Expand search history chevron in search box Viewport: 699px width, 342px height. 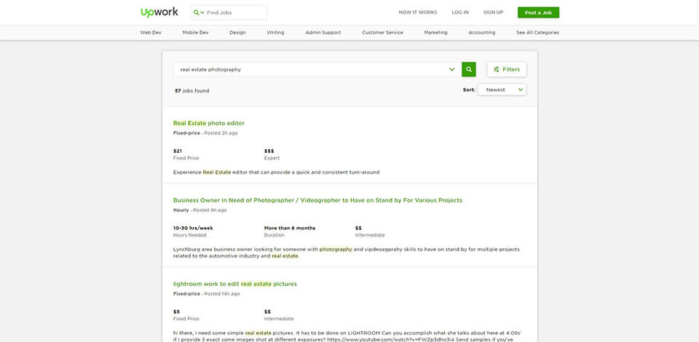pyautogui.click(x=452, y=69)
